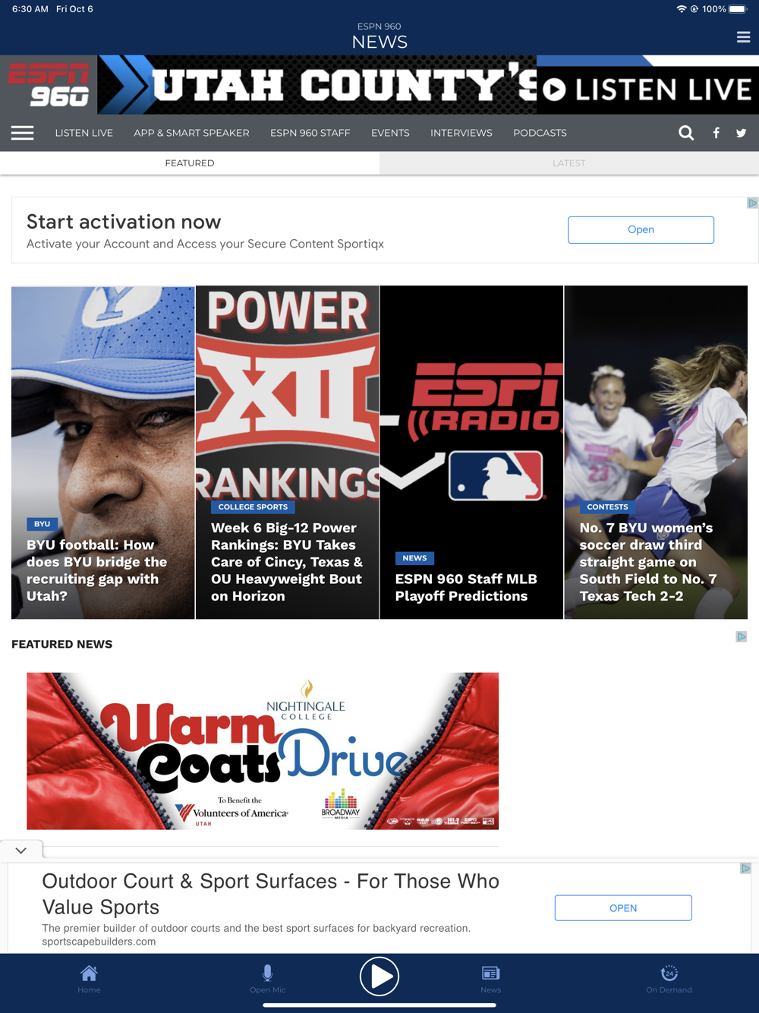Viewport: 759px width, 1013px height.
Task: Tap the BYU category tag
Action: coord(42,524)
